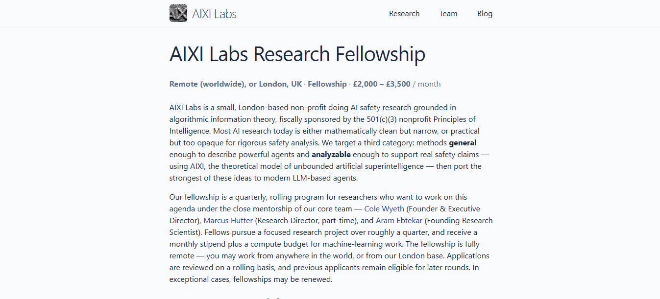Click the bold word 'analyzable'
Image resolution: width=660 pixels, height=299 pixels.
(x=331, y=155)
